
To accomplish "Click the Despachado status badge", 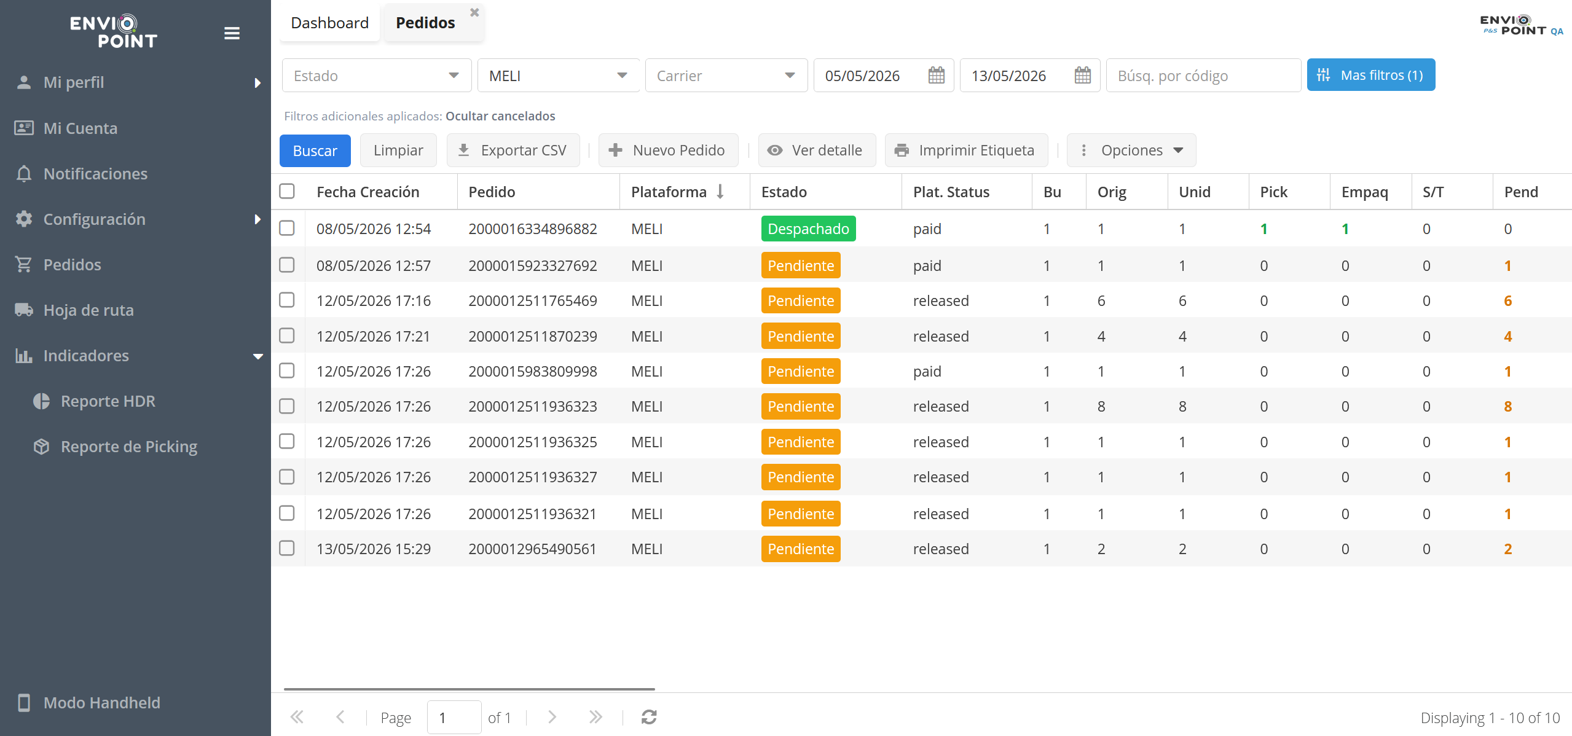I will click(808, 229).
